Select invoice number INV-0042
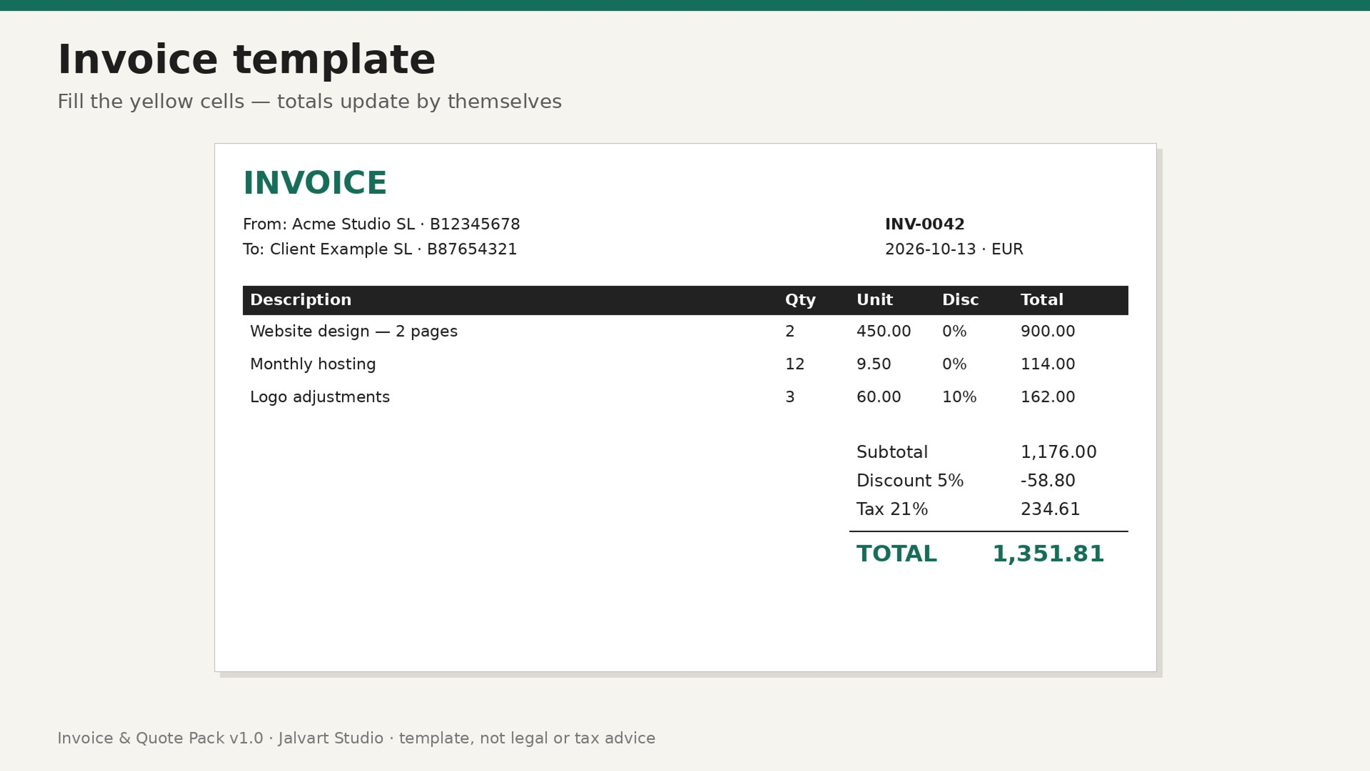 924,224
